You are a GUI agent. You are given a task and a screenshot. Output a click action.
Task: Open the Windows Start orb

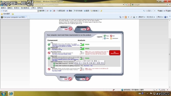(x=3, y=94)
